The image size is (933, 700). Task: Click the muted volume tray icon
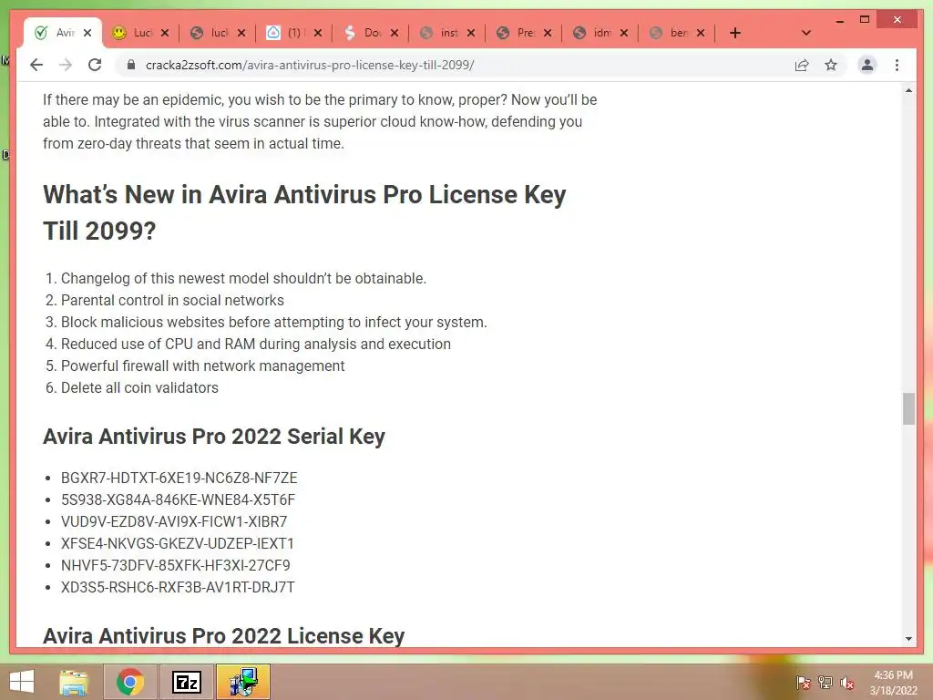pos(847,683)
